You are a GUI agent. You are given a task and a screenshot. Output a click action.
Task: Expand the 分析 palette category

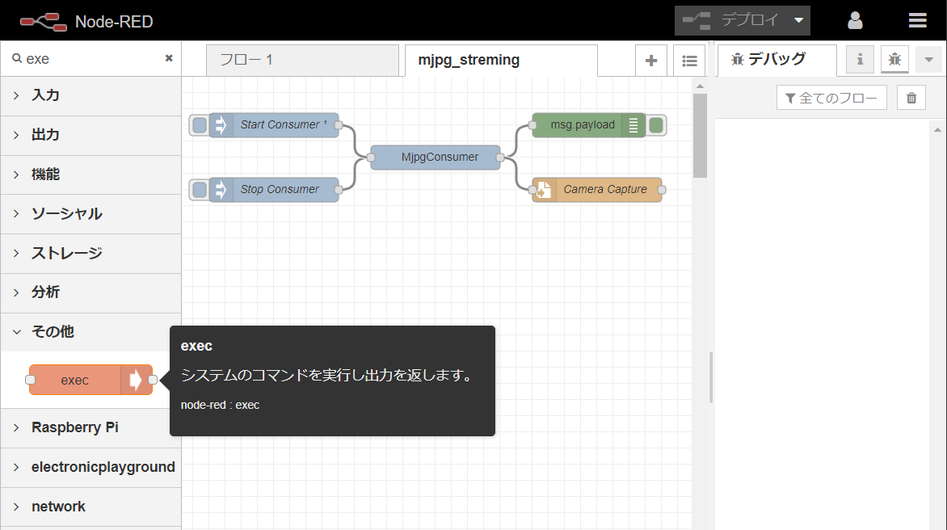[x=90, y=292]
